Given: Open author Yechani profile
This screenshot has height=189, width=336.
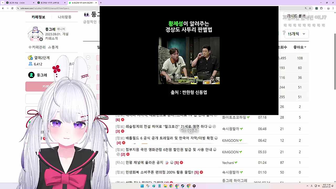Looking at the screenshot, I should tap(228, 163).
